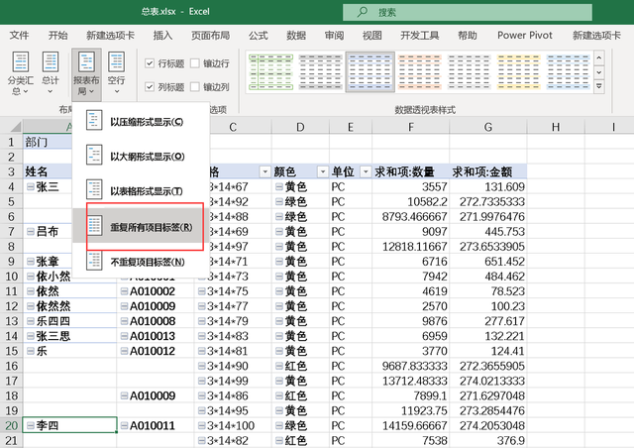Open the 视图 tab

tap(372, 36)
